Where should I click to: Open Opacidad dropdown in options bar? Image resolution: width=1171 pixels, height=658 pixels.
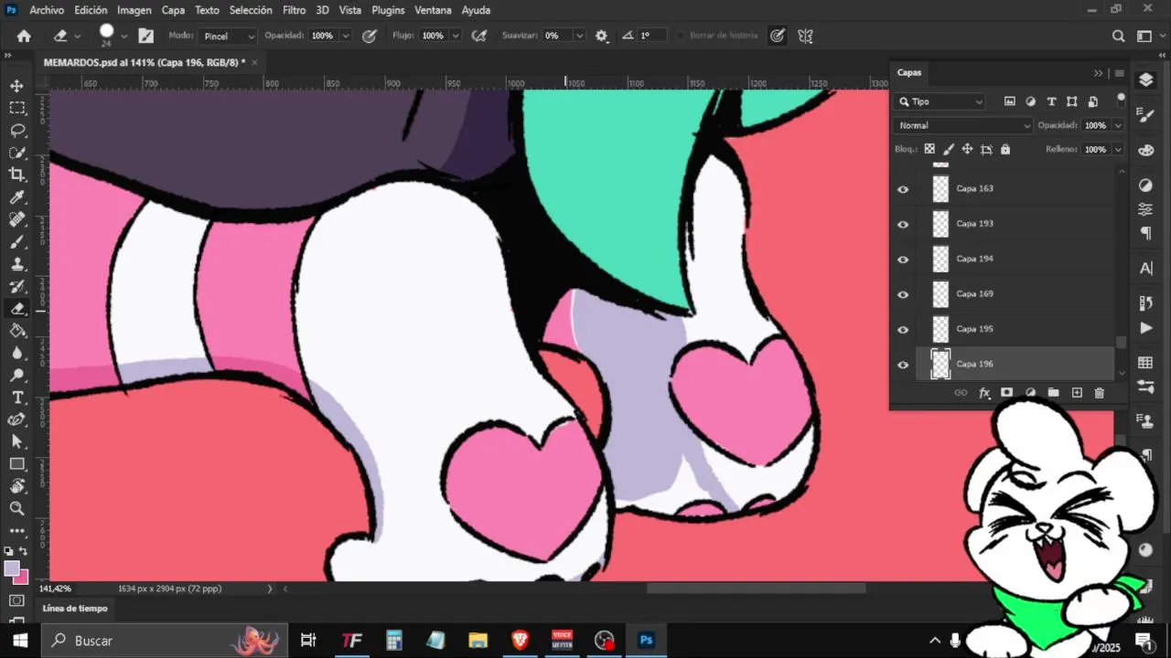tap(346, 36)
